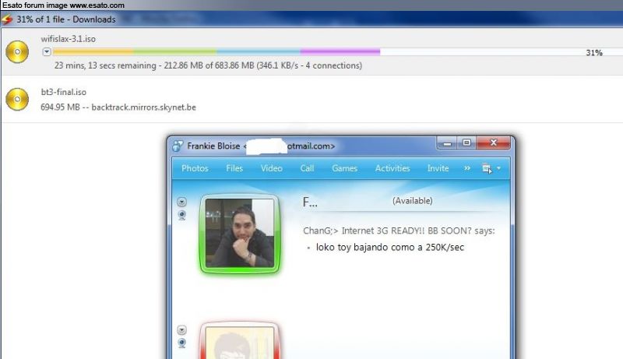Select the wifislax-3.1.iso file name
The height and width of the screenshot is (359, 623).
[x=69, y=39]
